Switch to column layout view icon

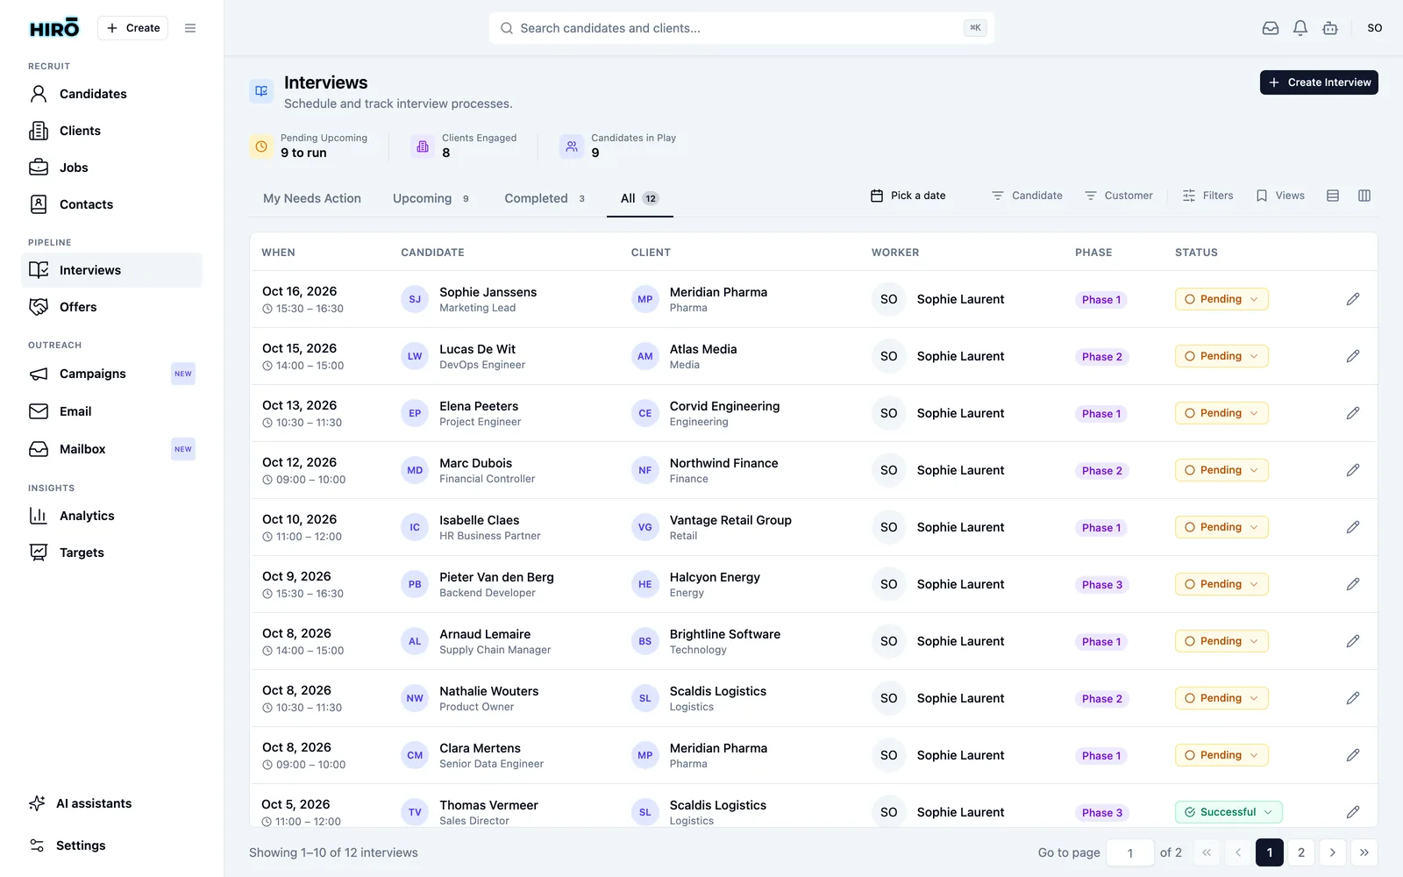pos(1364,196)
